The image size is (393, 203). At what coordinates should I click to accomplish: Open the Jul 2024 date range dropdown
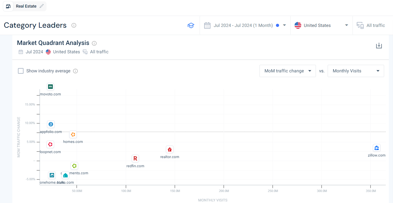pos(245,25)
